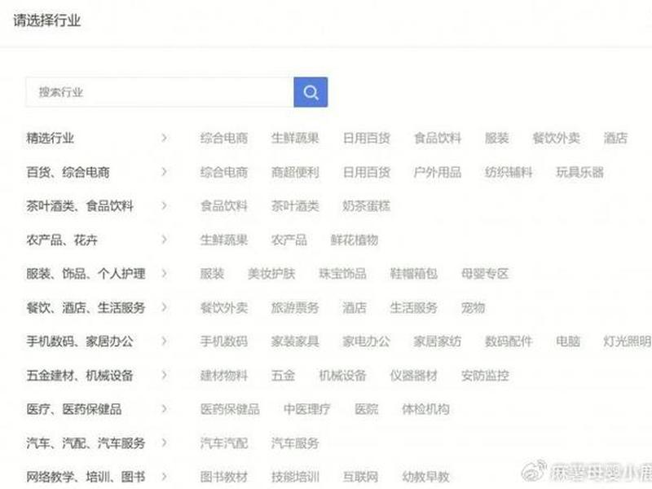Select the 餐饮、酒店、生活服务 category

click(86, 307)
